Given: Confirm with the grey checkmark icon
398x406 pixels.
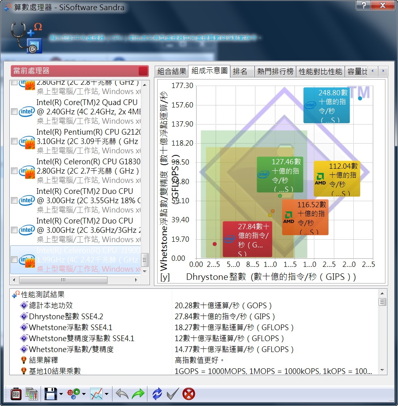Looking at the screenshot, I should point(173,394).
